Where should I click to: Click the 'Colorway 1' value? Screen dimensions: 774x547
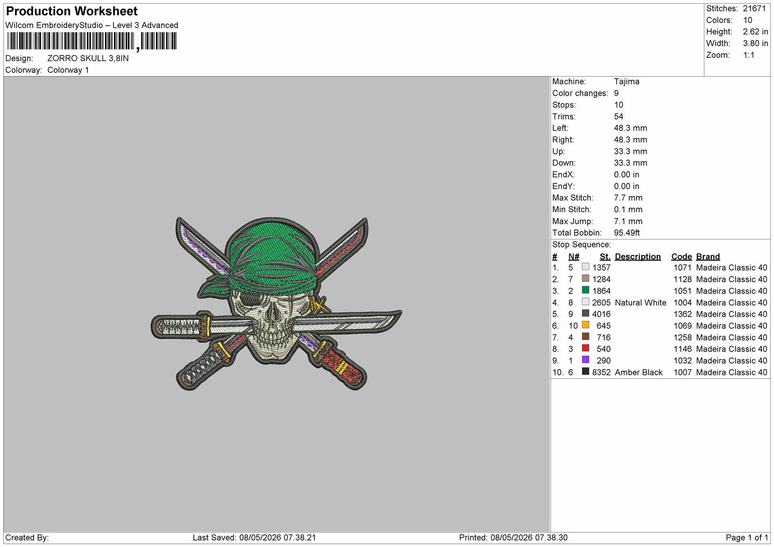[68, 70]
